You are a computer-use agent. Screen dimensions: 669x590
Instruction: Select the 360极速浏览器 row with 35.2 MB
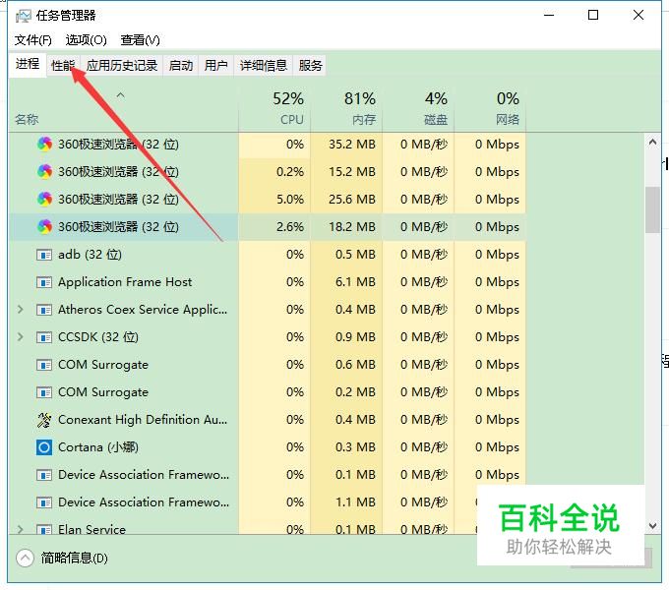click(x=267, y=145)
